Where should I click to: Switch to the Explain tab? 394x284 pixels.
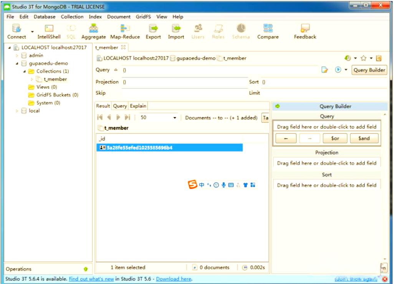tap(138, 106)
